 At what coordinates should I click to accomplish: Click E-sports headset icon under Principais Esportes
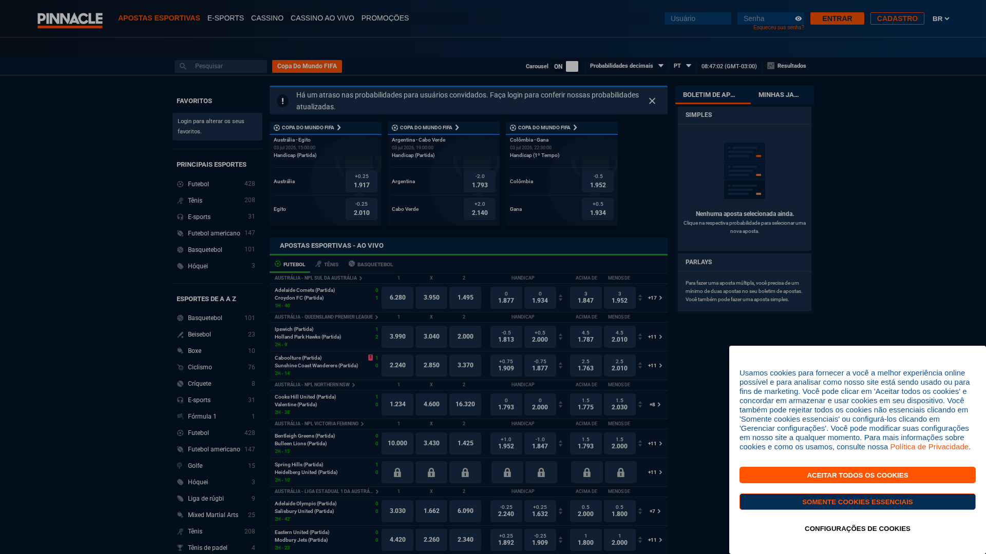click(180, 217)
